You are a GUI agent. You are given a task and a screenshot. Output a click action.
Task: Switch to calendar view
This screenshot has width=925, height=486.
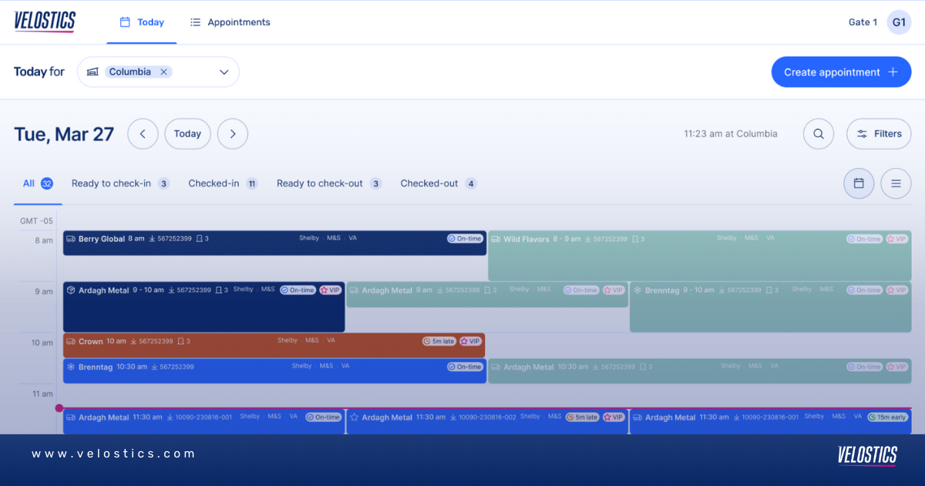click(x=859, y=184)
